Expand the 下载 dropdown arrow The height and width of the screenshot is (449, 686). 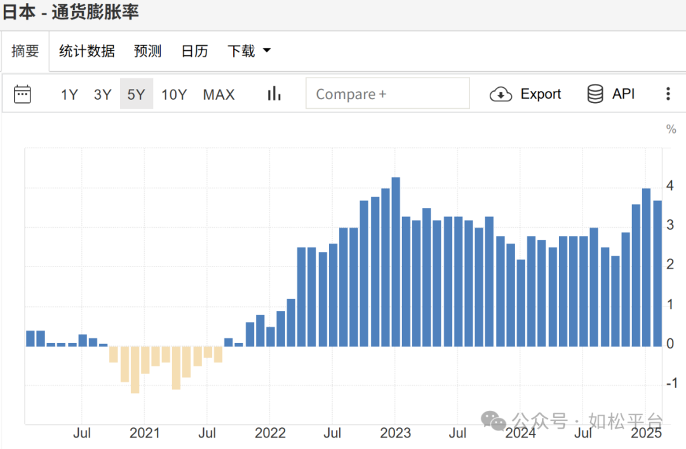[x=267, y=50]
